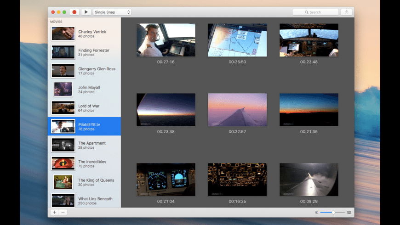Add a movie with plus button
Image resolution: width=400 pixels, height=225 pixels.
(54, 212)
